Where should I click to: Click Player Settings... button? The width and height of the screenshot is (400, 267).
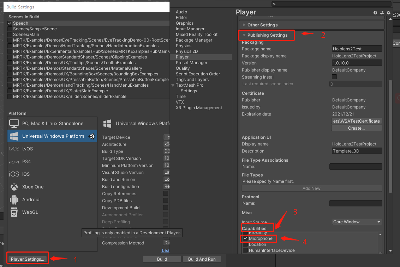click(28, 259)
